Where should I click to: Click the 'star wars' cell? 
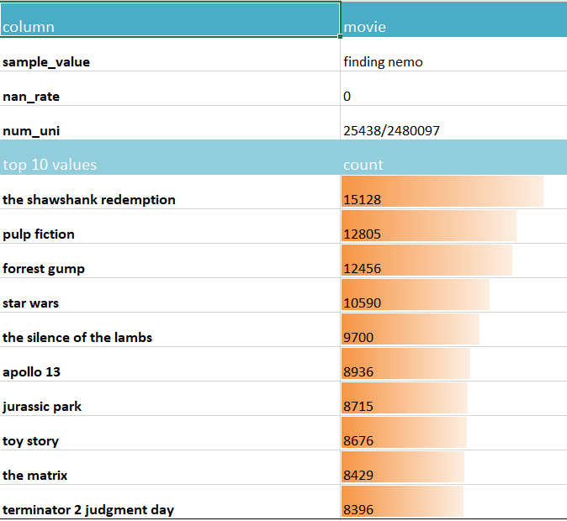click(170, 295)
